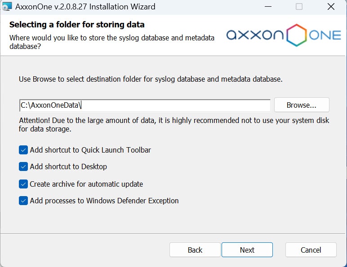This screenshot has width=347, height=267.
Task: Minimize the Installation Wizard window
Action: point(268,7)
